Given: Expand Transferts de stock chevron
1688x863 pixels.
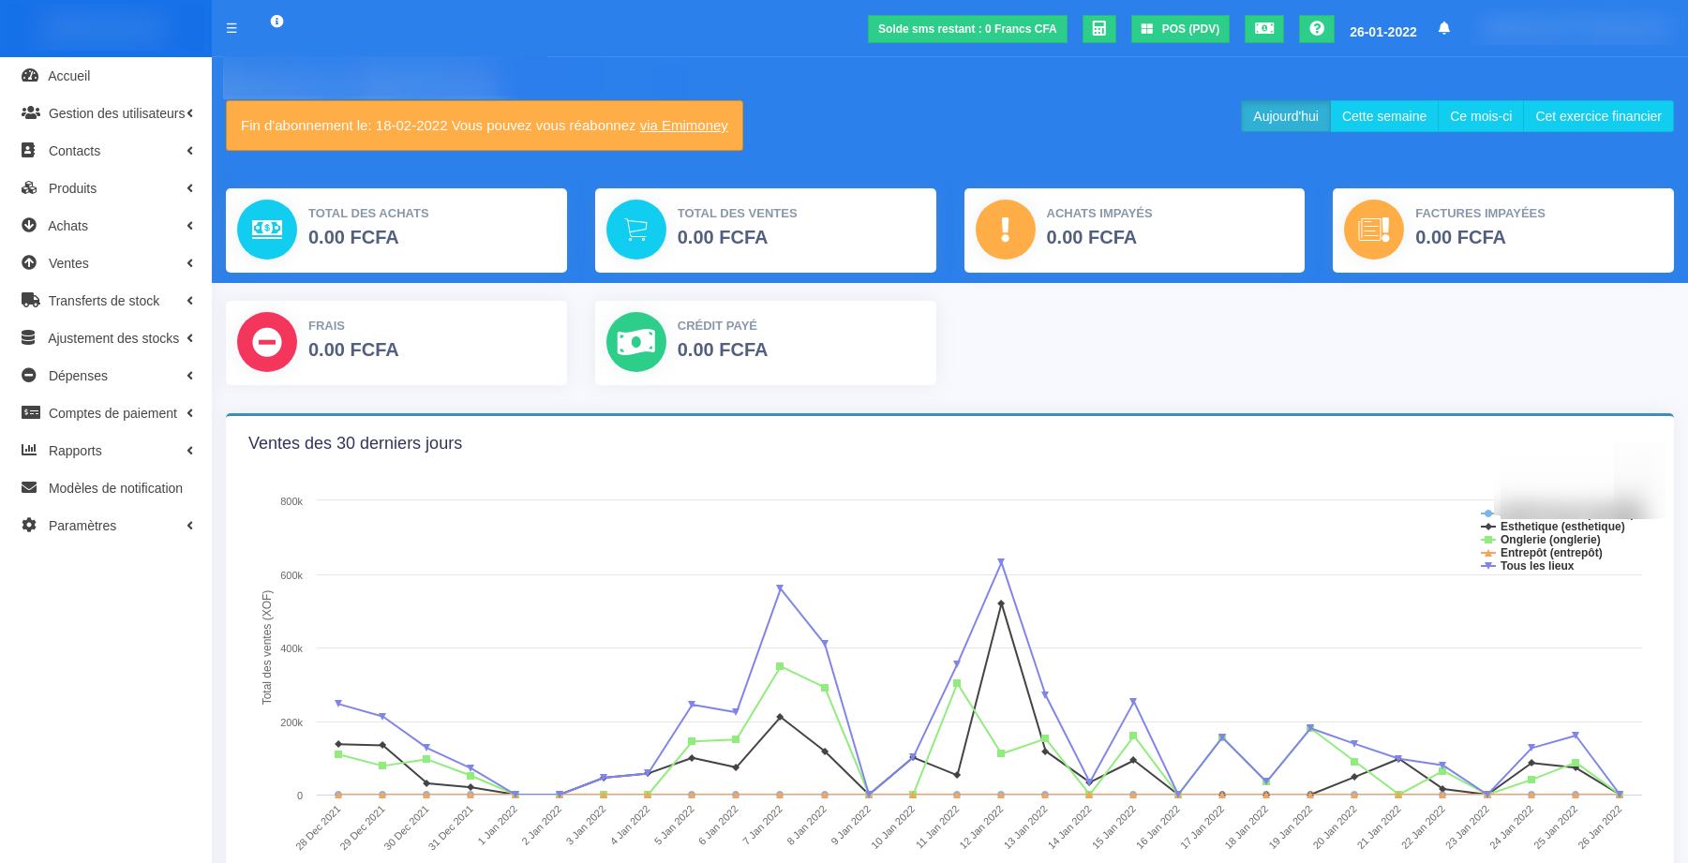Looking at the screenshot, I should pyautogui.click(x=190, y=300).
